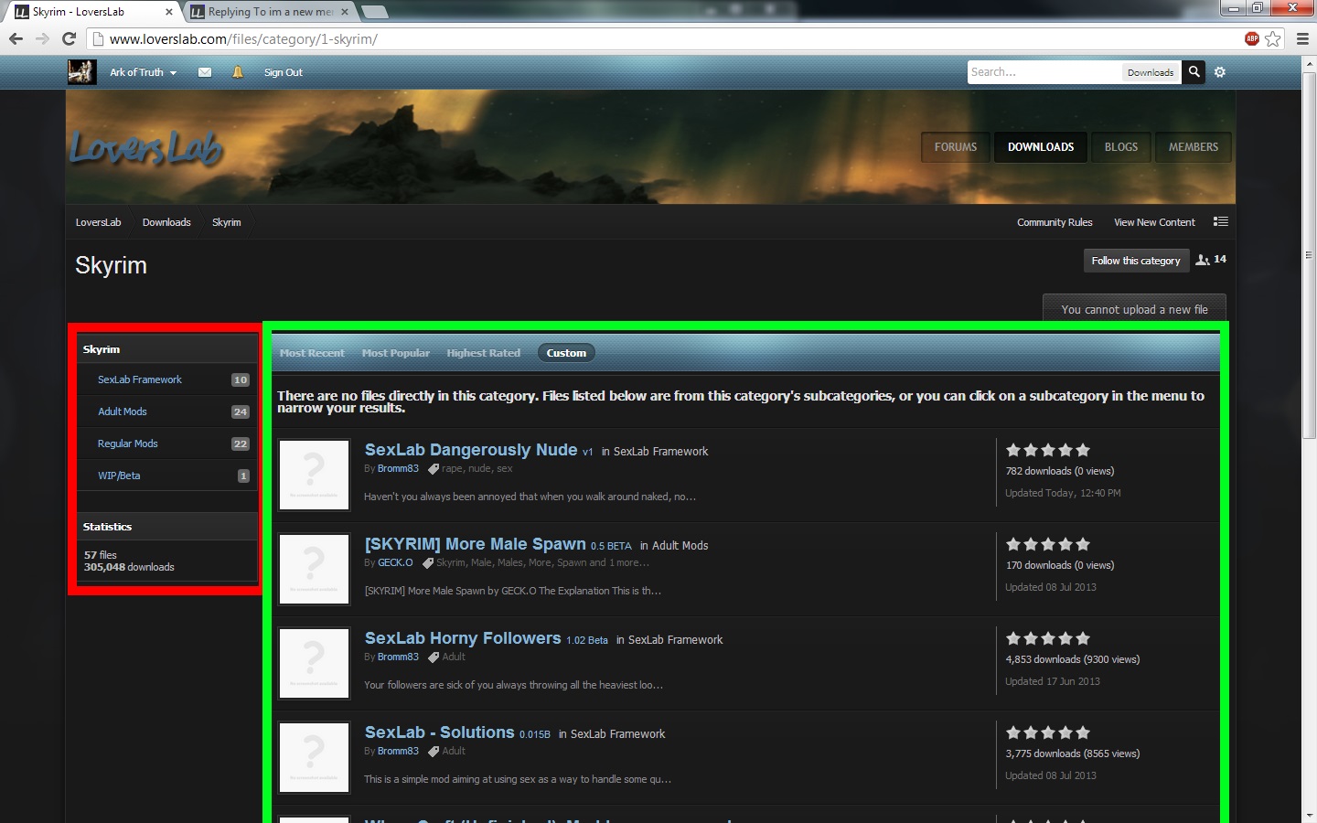1317x823 pixels.
Task: Open the BLOGS navigation tab
Action: (1121, 147)
